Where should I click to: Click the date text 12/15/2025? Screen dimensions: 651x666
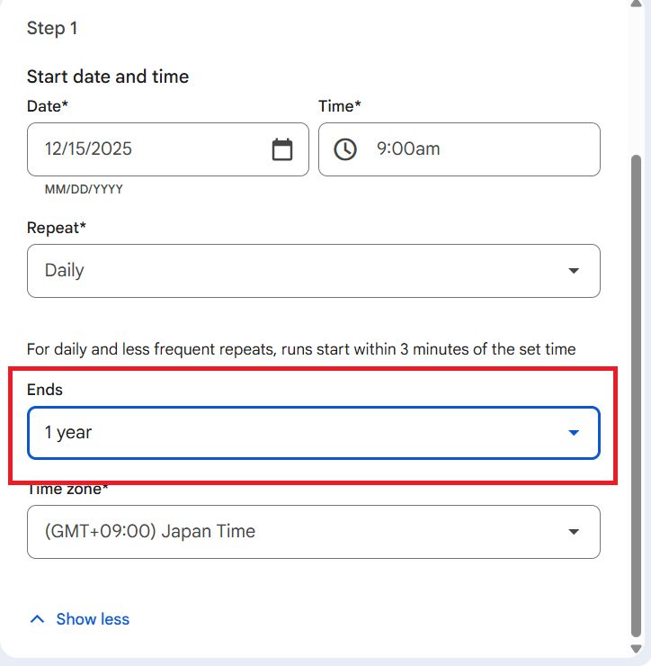pos(88,149)
